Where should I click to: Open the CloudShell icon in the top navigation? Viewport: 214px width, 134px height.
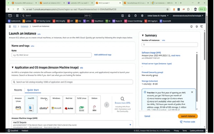pos(122,16)
